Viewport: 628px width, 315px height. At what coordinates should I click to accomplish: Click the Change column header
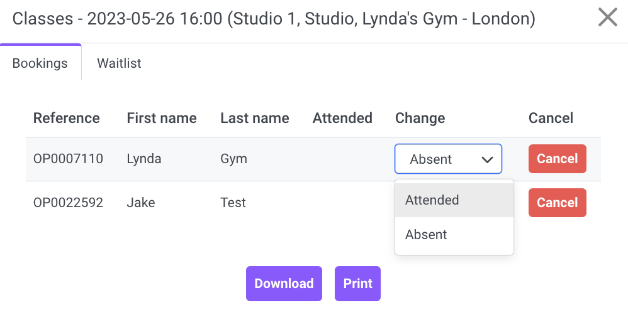coord(420,118)
